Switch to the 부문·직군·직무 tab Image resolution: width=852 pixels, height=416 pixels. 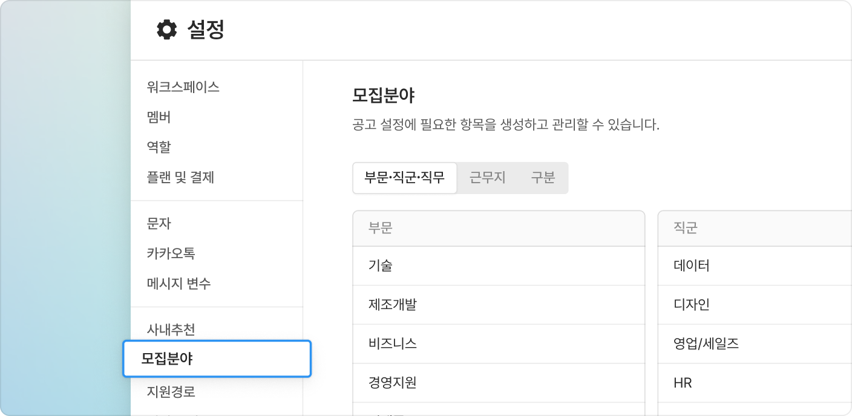404,178
